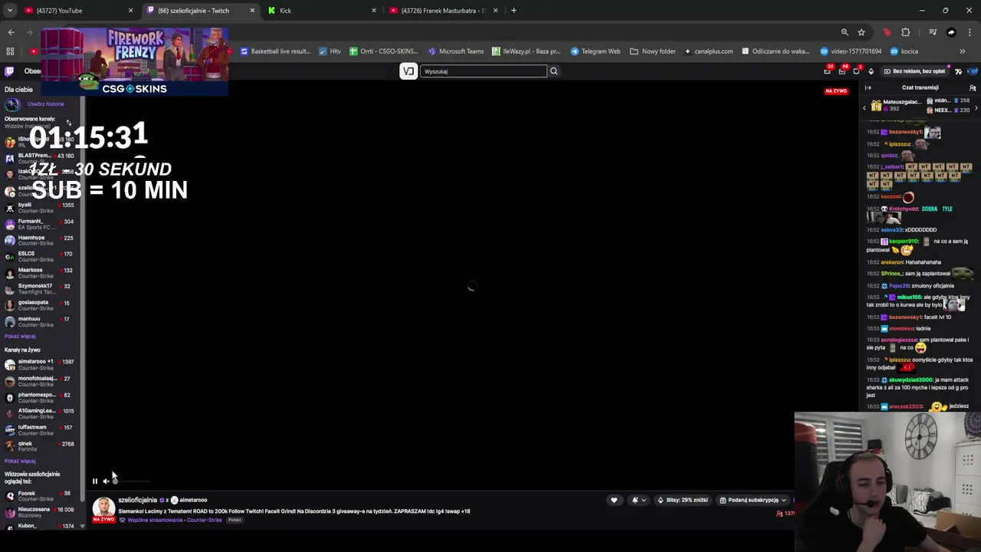Expand live channels Pokaż więcej
The height and width of the screenshot is (552, 981).
[x=20, y=462]
